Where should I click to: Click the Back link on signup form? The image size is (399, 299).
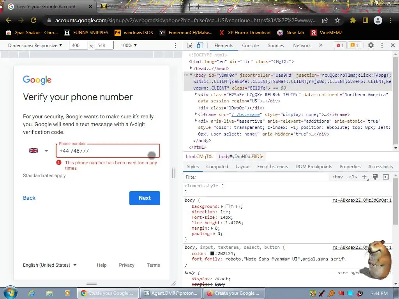[29, 198]
